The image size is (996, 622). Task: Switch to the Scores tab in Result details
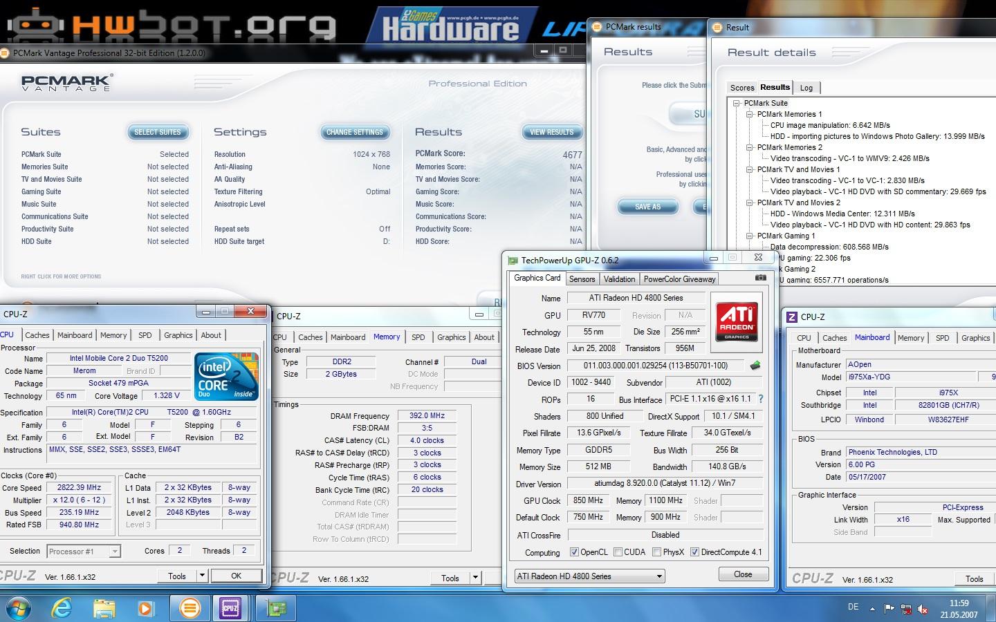pyautogui.click(x=742, y=88)
